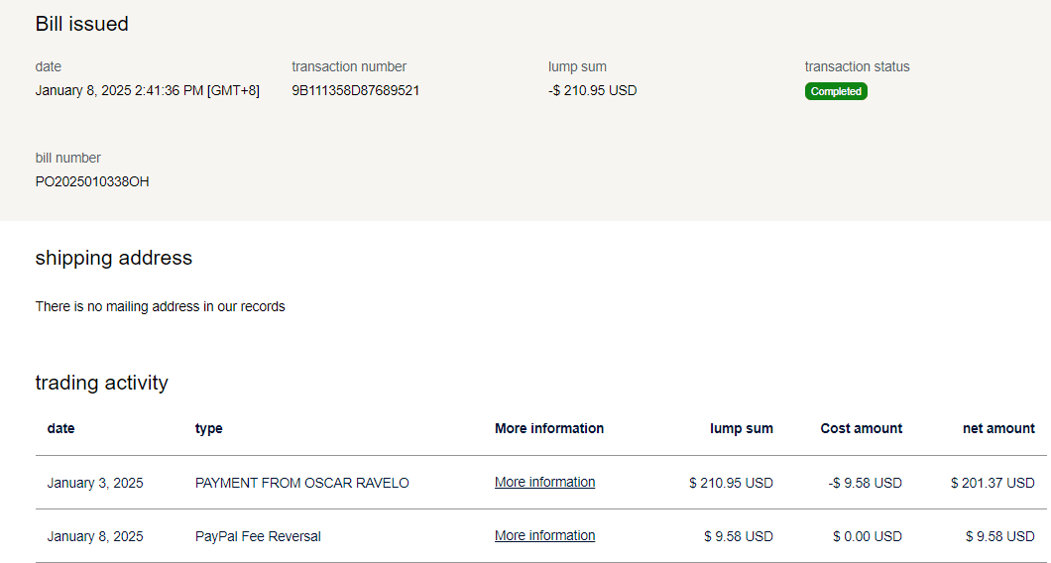Click the 'type' column header
Image resolution: width=1051 pixels, height=563 pixels.
pos(208,429)
